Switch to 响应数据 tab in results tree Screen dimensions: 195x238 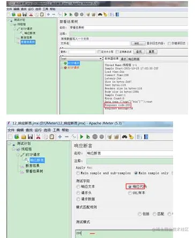[x=133, y=59]
